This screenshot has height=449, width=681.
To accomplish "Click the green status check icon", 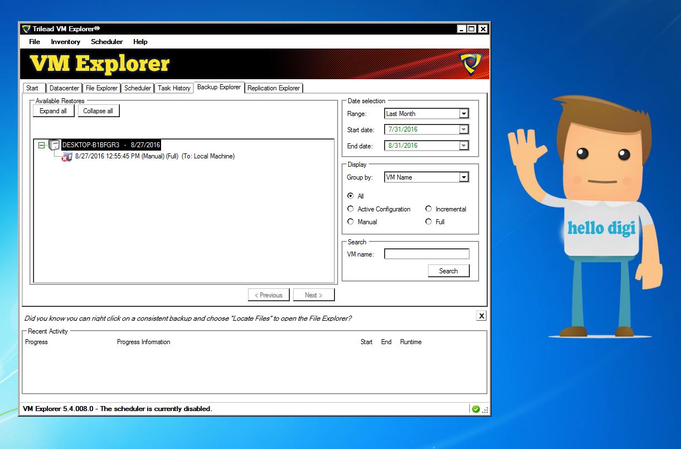I will [475, 409].
